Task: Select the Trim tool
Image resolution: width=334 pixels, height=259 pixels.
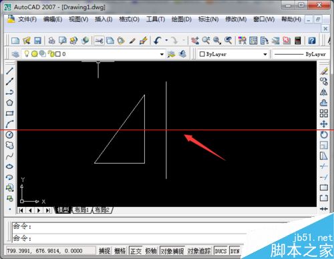Action: [324, 166]
